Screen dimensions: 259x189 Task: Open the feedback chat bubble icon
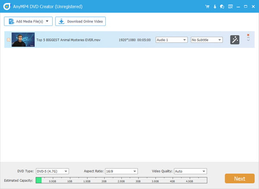click(222, 6)
